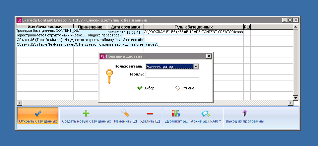
Task: Click Создать новую базу данных label
Action: 87,121
